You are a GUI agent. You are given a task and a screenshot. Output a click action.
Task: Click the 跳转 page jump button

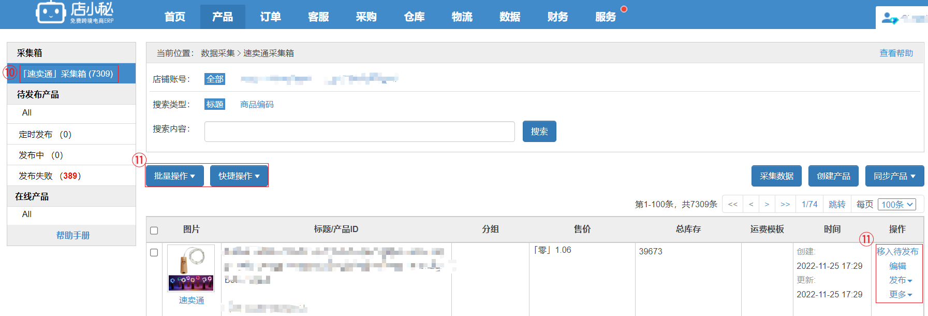[837, 204]
